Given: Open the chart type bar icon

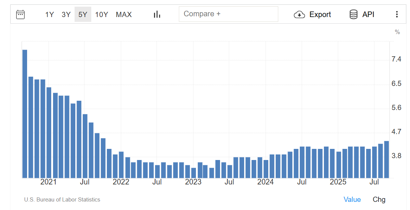Looking at the screenshot, I should tap(157, 14).
